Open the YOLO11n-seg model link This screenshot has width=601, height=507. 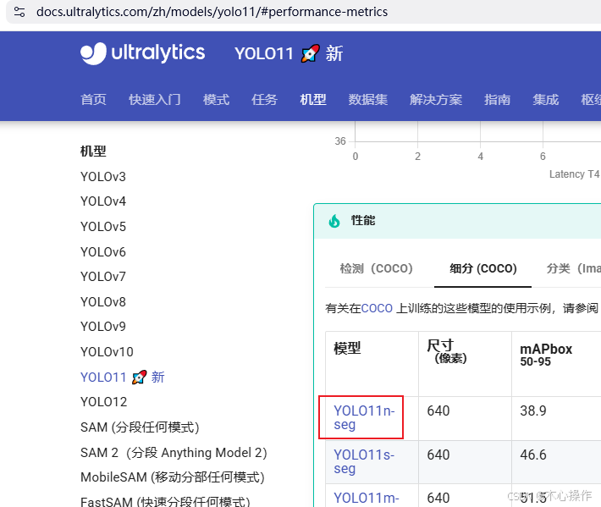(364, 417)
